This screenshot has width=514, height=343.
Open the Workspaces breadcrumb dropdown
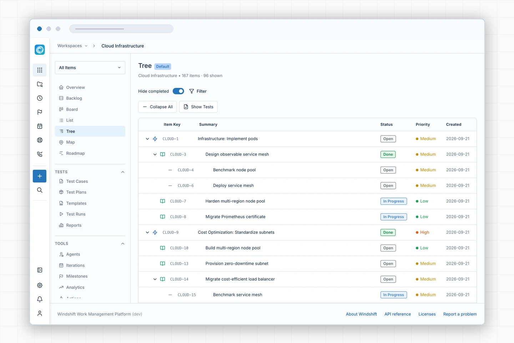72,46
